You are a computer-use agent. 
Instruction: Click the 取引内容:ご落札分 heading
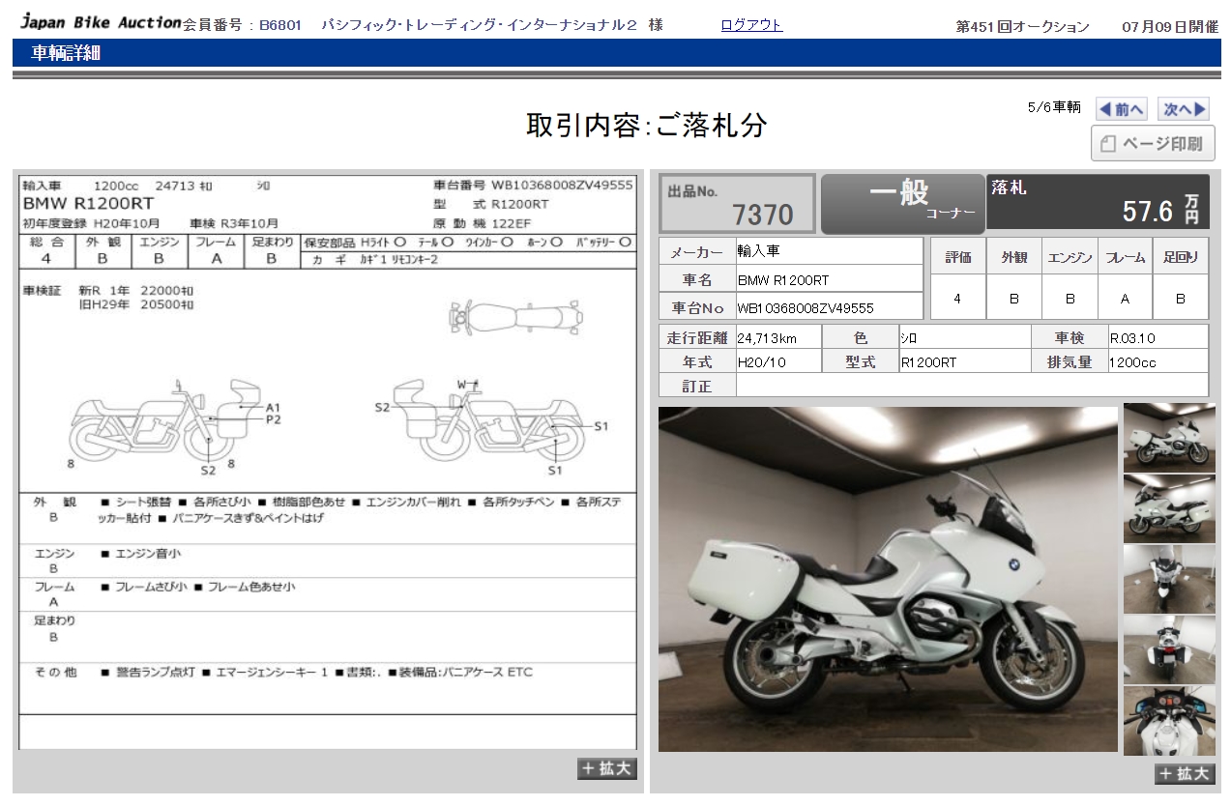click(647, 125)
